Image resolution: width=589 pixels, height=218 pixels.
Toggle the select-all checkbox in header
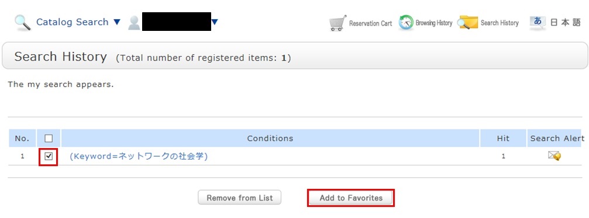click(49, 139)
